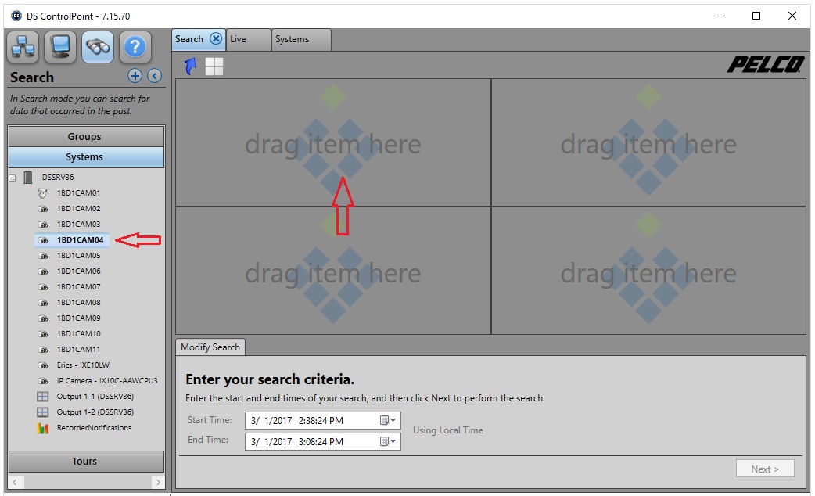Click the grid icon next to Output 1-1 (DSSRV36)
The height and width of the screenshot is (496, 815).
click(42, 396)
